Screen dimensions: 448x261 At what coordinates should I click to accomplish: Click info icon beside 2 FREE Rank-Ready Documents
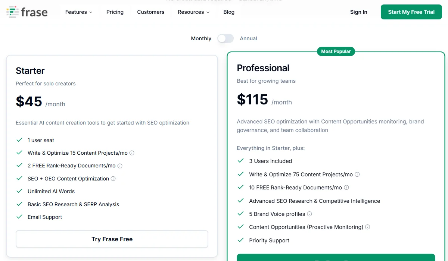click(x=119, y=166)
